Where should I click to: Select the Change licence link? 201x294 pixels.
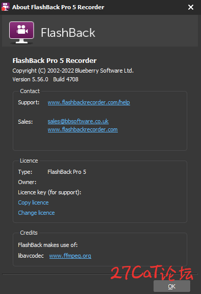(36, 213)
